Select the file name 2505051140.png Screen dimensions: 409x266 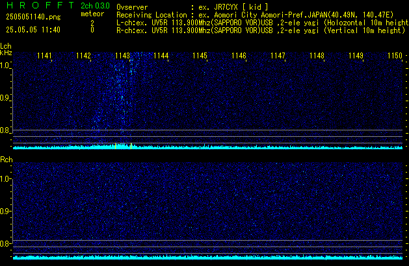(33, 17)
